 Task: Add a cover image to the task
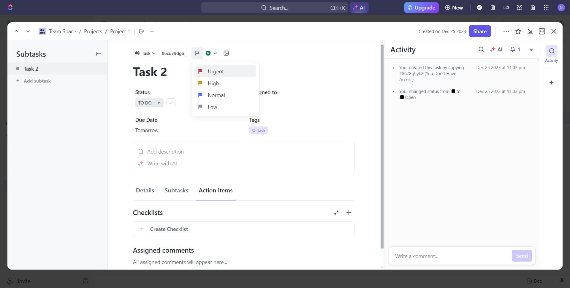tap(226, 53)
